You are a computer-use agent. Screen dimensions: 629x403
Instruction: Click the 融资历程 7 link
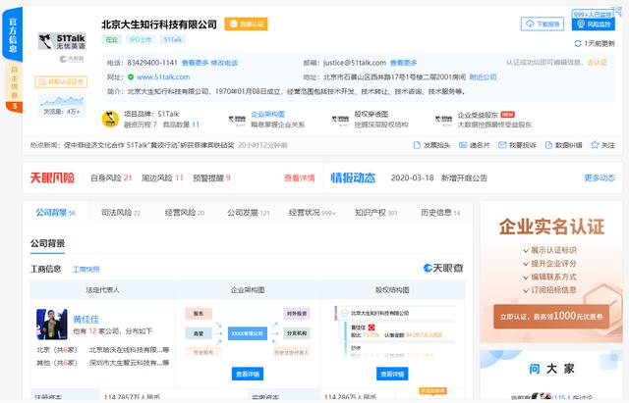tap(141, 125)
